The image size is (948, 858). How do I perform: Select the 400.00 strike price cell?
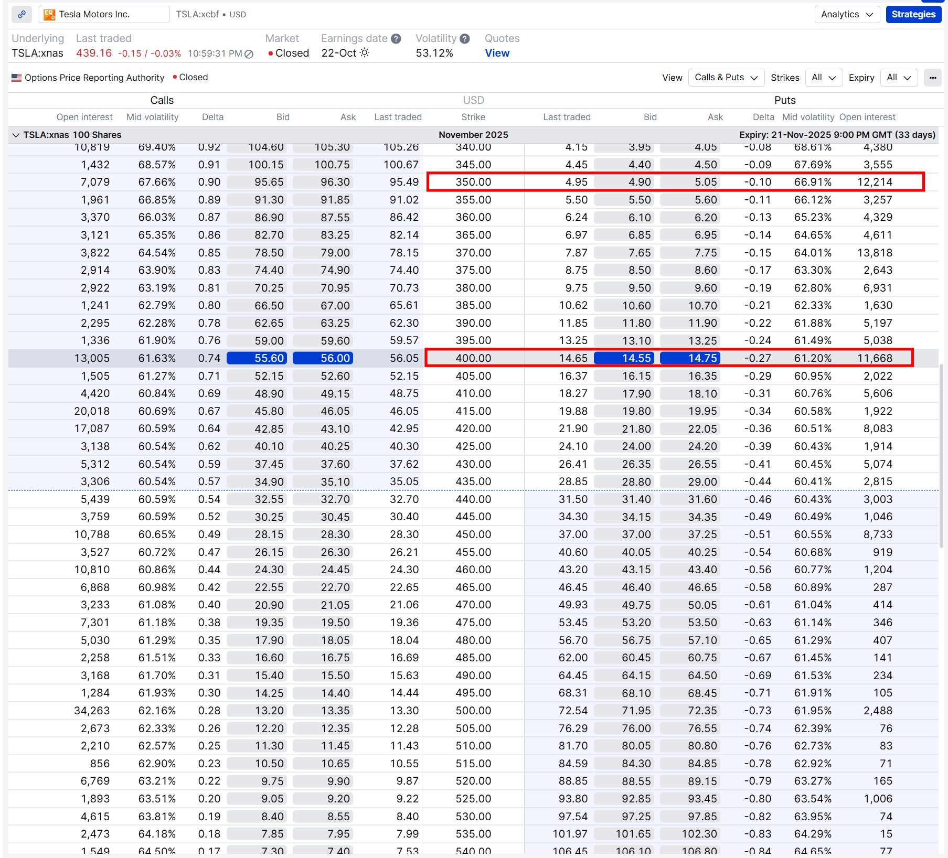click(x=473, y=358)
